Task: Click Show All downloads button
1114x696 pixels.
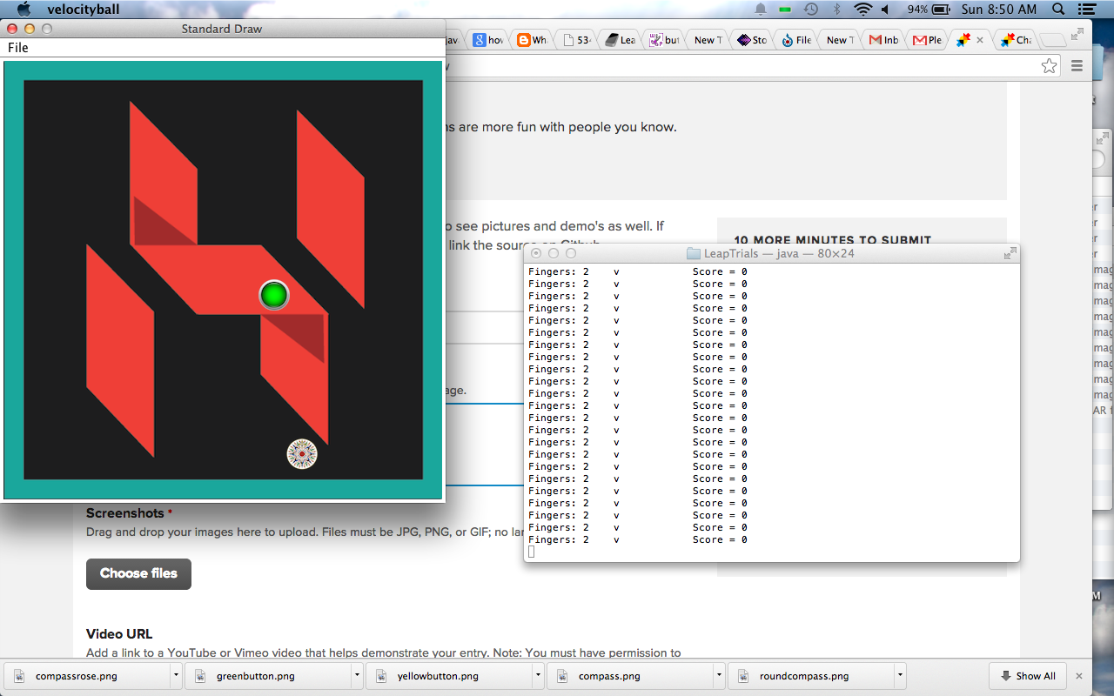Action: point(1028,676)
